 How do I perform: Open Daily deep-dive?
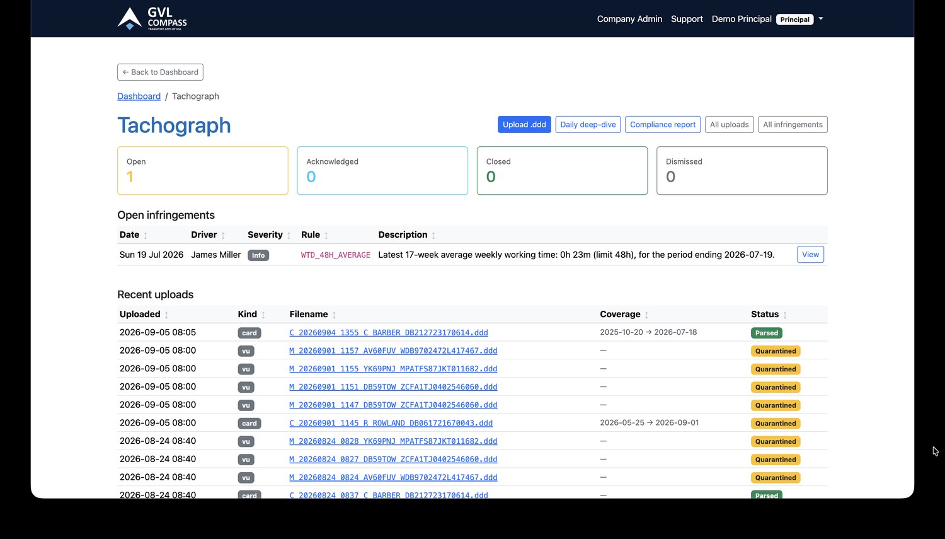(x=588, y=124)
